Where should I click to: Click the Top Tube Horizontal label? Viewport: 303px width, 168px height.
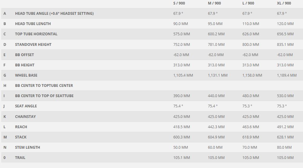[36, 34]
